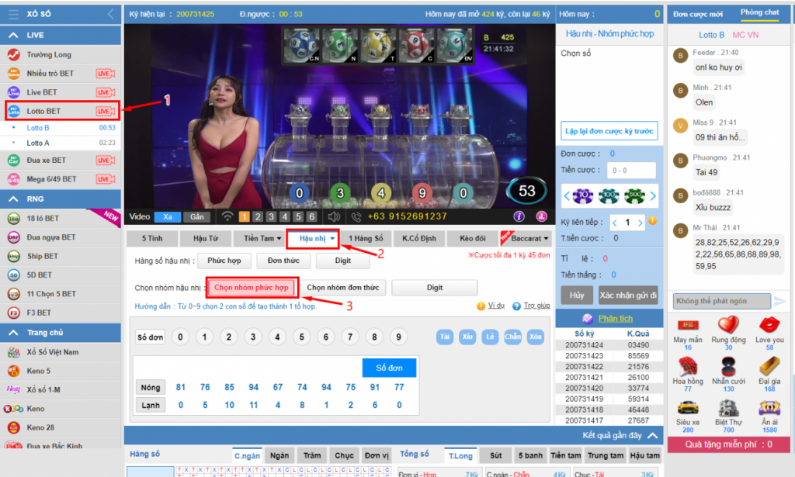Click the 'Tiền cược' input field
This screenshot has width=795, height=477.
(x=631, y=170)
